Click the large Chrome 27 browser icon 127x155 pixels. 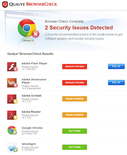tap(28, 28)
